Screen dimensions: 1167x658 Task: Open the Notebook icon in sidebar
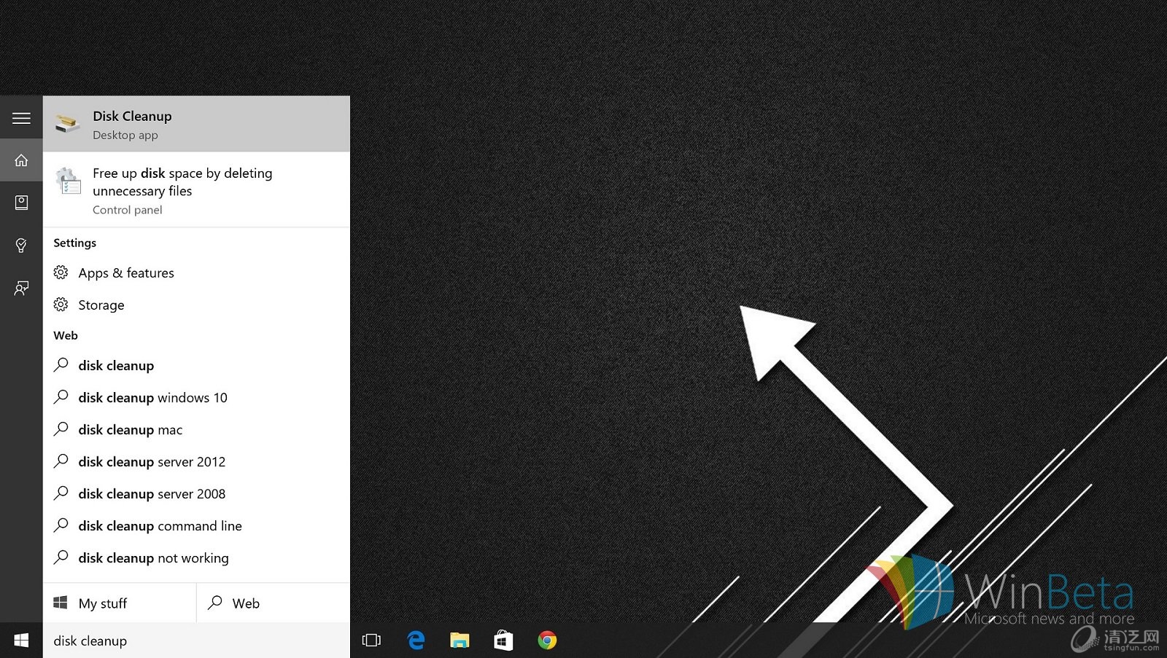21,203
